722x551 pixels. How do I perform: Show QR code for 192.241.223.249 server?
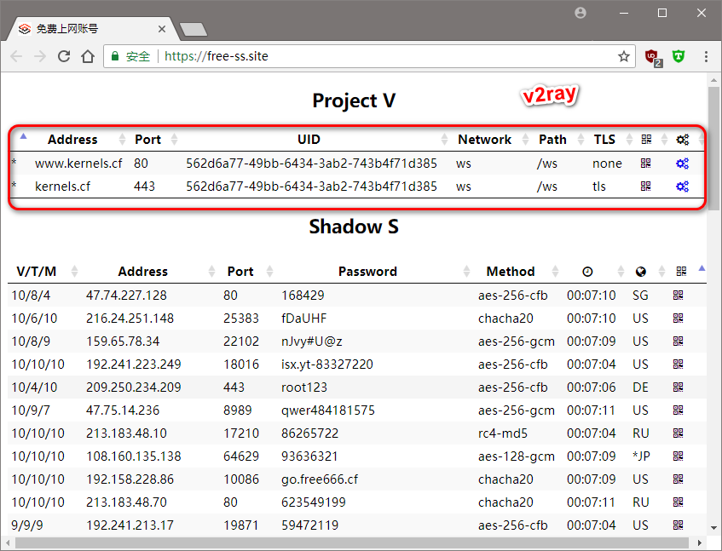pyautogui.click(x=678, y=364)
